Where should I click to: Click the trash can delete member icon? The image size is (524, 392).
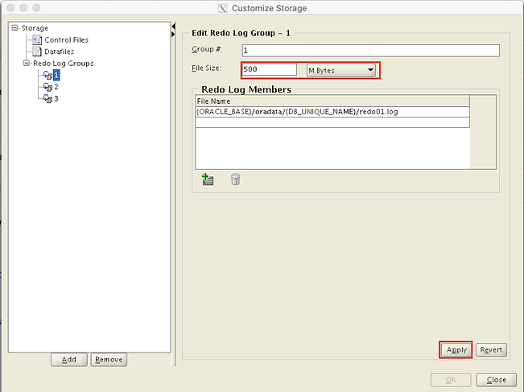235,179
